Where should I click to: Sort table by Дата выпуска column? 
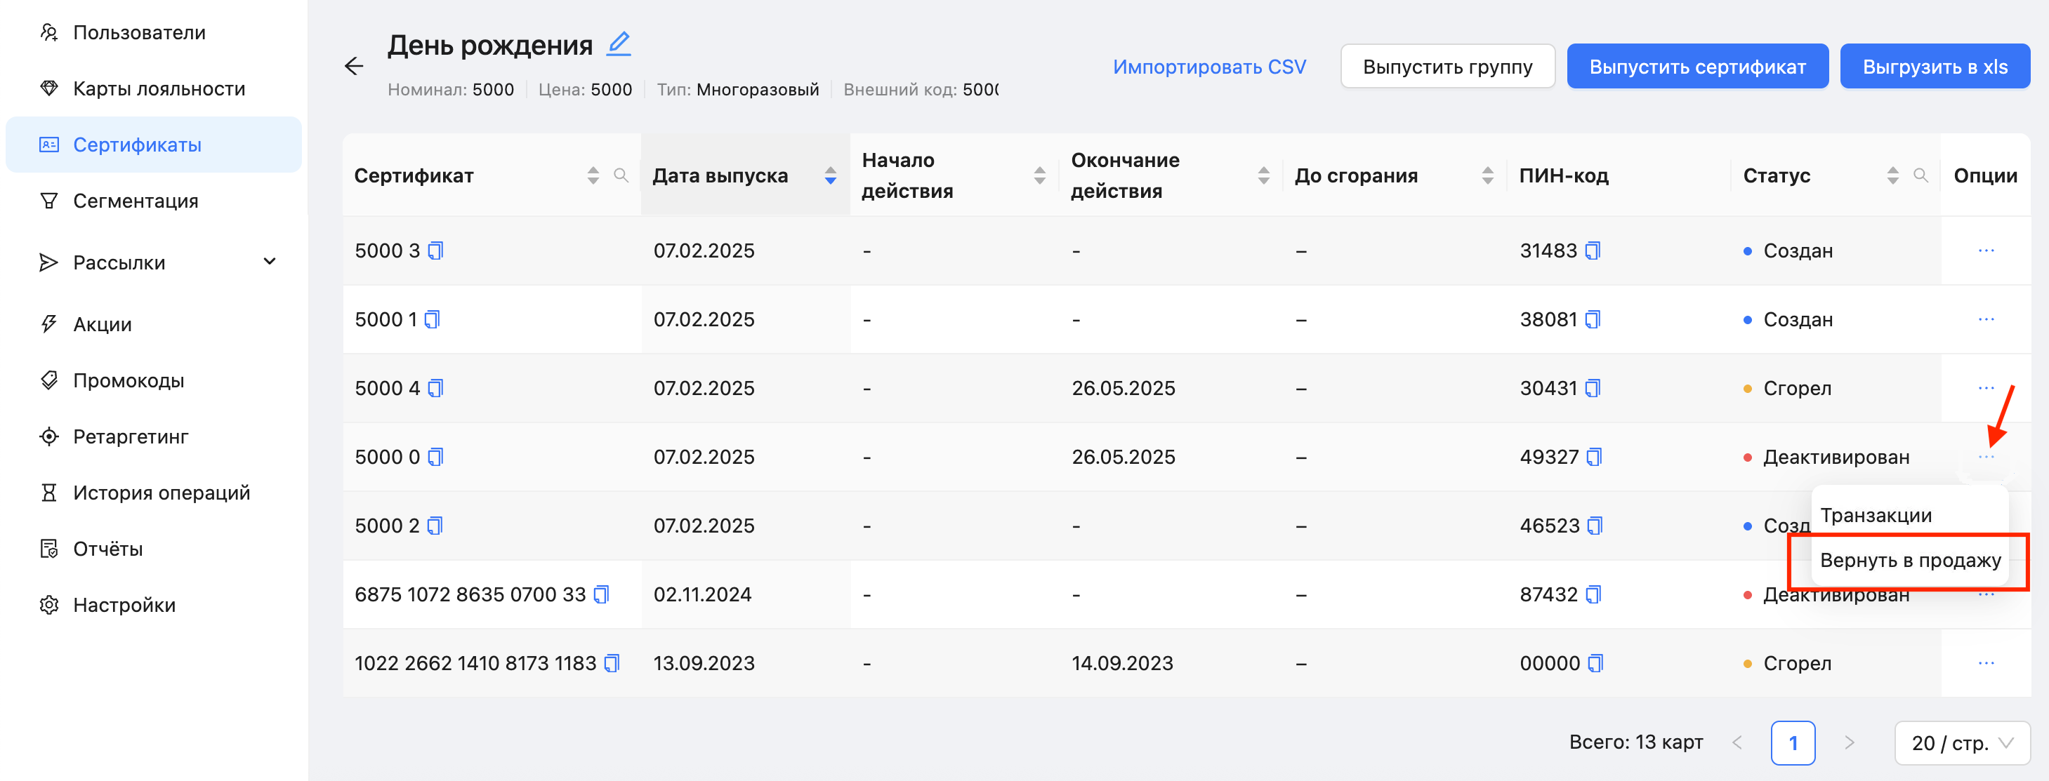click(x=831, y=175)
